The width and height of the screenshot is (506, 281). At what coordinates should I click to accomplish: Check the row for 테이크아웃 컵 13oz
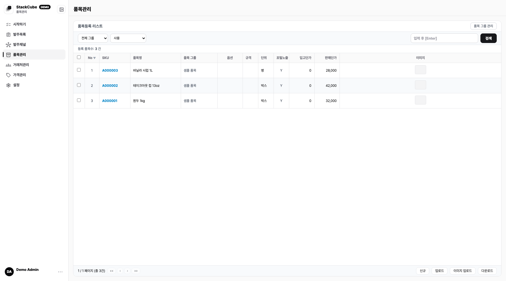point(79,85)
